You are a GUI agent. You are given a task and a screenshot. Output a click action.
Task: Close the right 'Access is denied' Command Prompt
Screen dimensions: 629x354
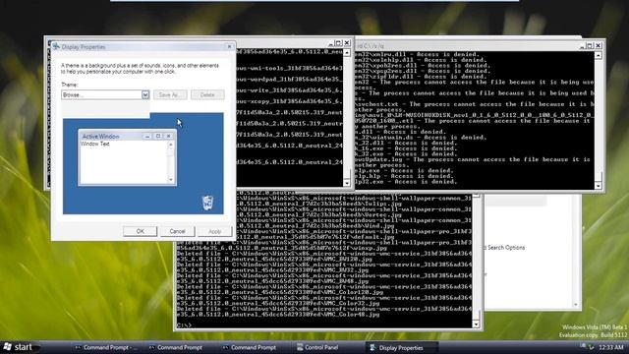[x=599, y=45]
